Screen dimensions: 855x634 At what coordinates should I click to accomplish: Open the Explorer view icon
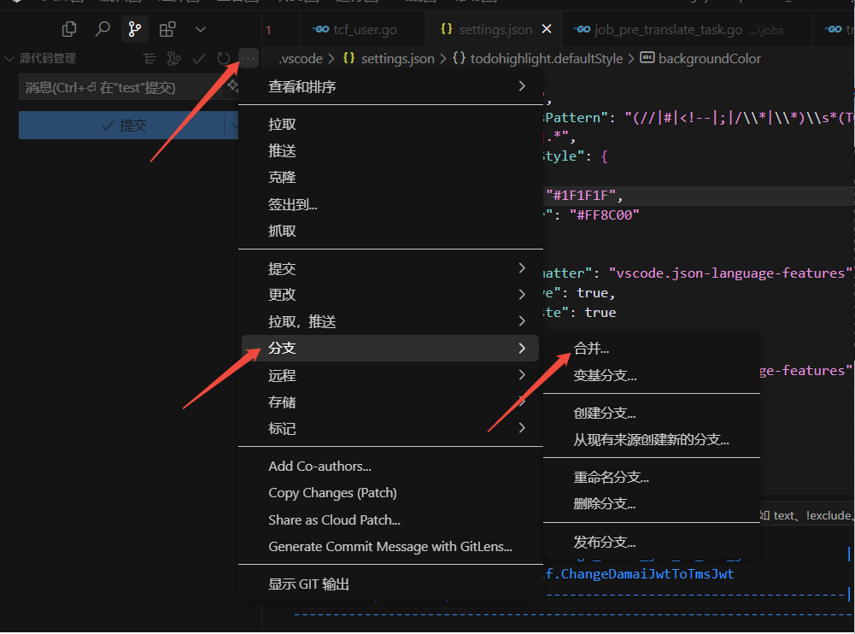69,29
